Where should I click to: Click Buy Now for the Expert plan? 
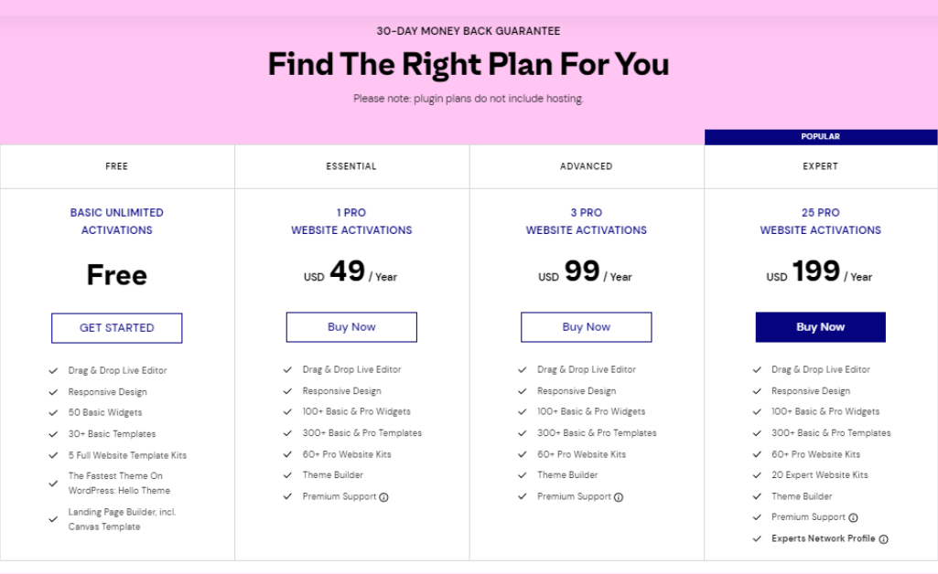(821, 327)
